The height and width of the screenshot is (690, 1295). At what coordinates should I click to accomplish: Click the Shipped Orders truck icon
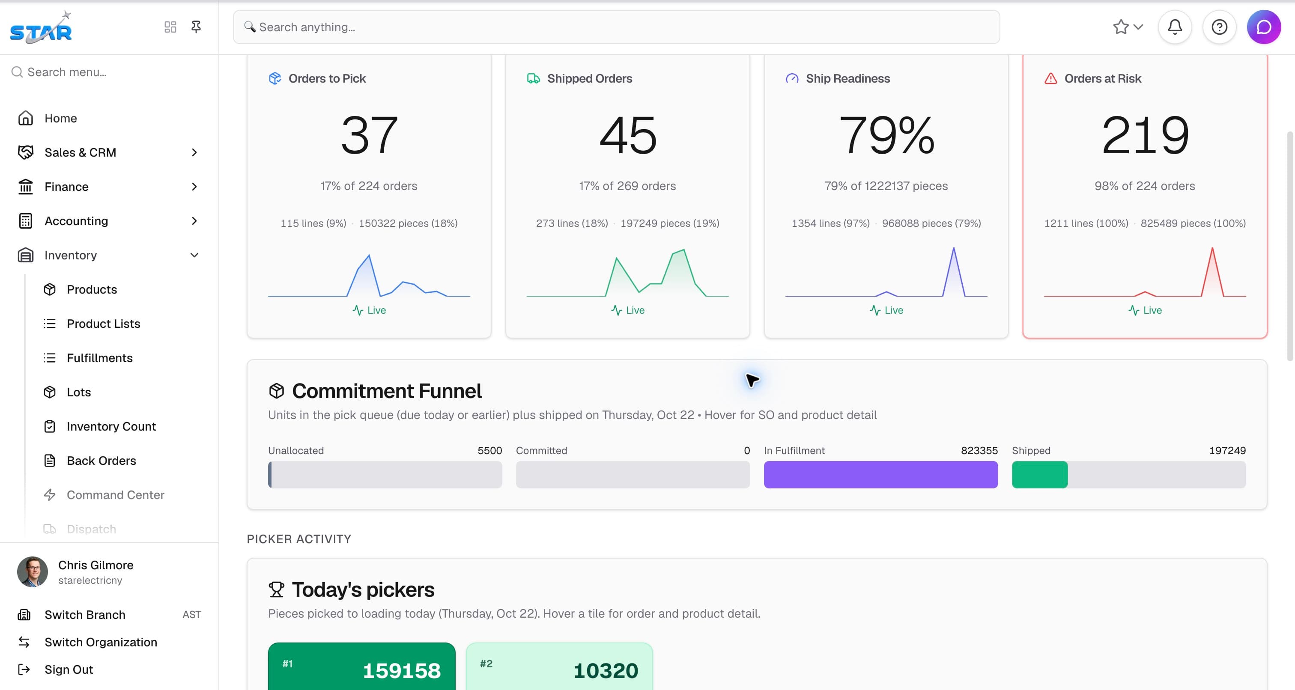[534, 79]
